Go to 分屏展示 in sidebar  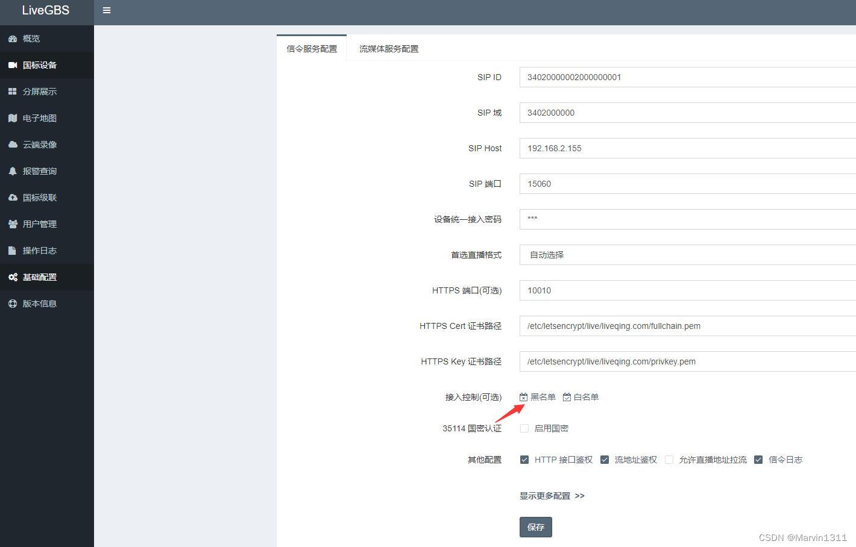(x=47, y=92)
